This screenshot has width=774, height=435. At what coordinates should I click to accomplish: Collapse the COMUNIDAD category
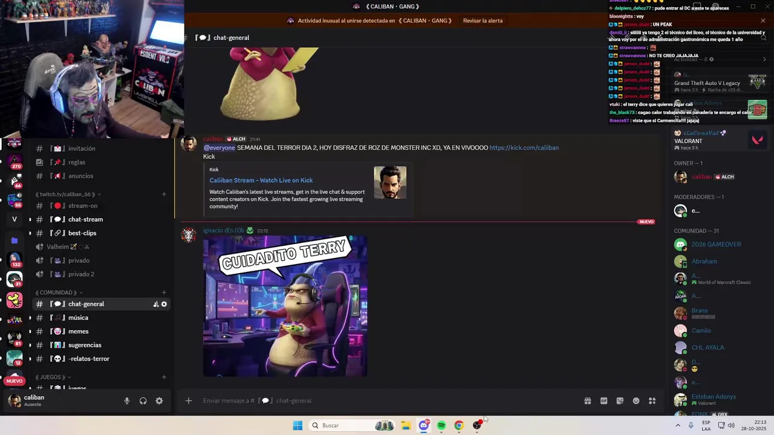[59, 292]
